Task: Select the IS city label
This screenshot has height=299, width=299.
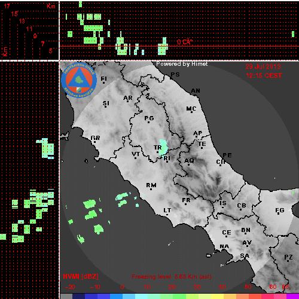Action: click(223, 203)
